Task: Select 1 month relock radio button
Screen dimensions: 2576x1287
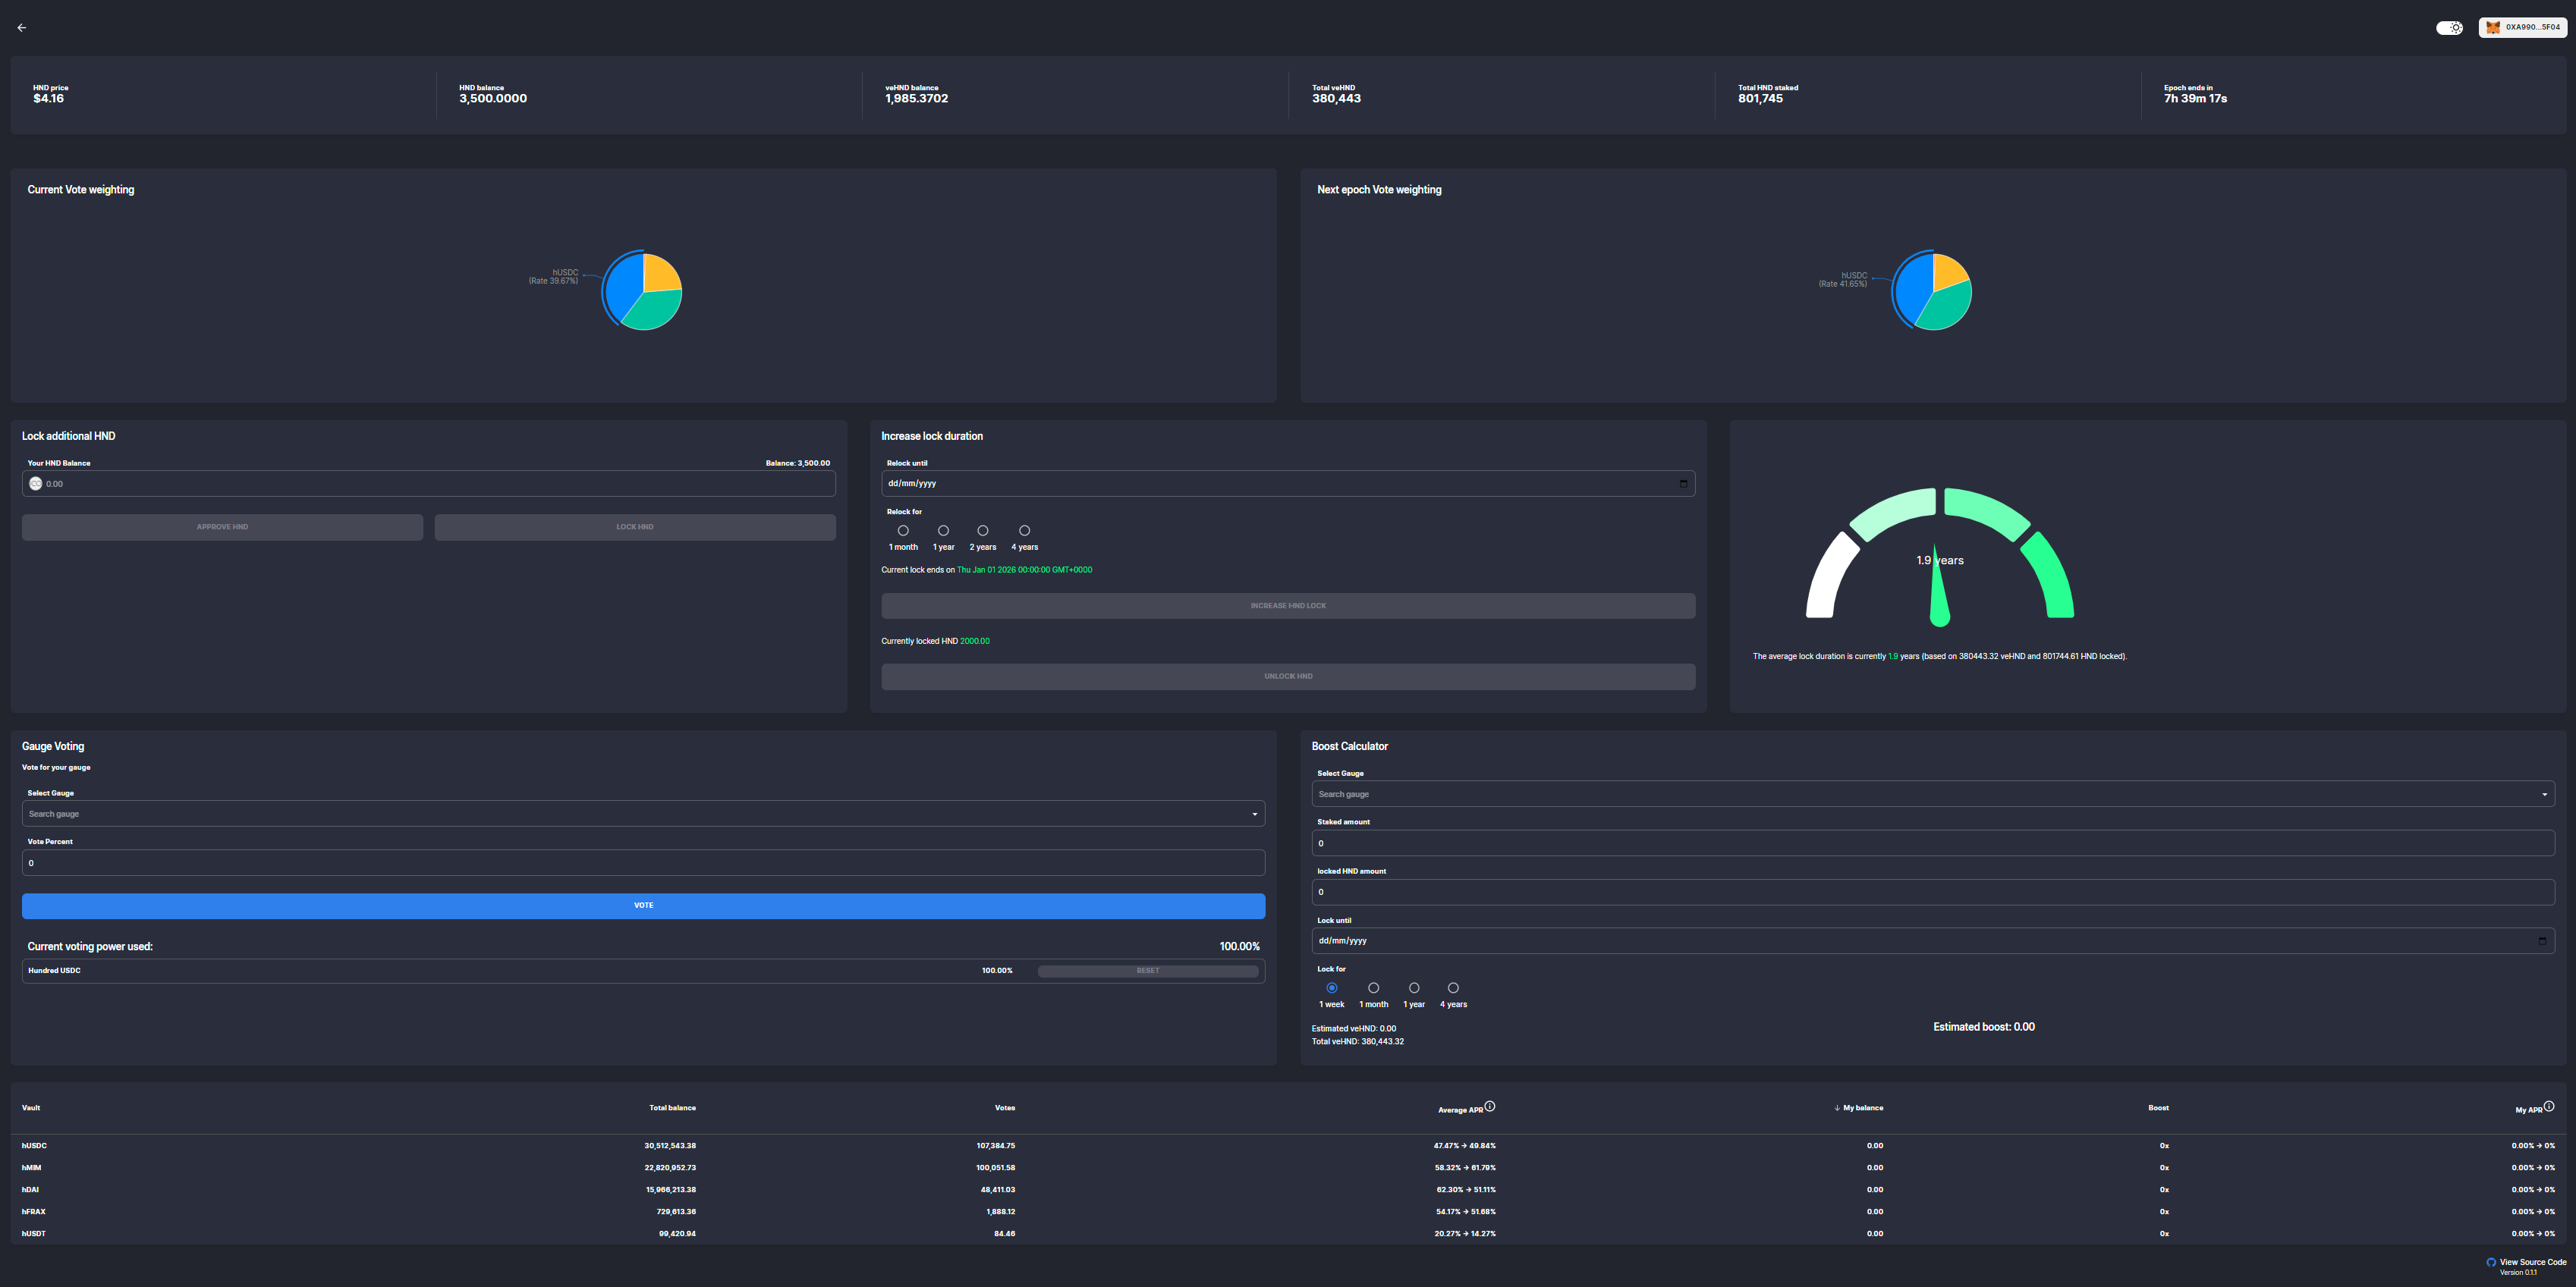Action: (x=903, y=531)
